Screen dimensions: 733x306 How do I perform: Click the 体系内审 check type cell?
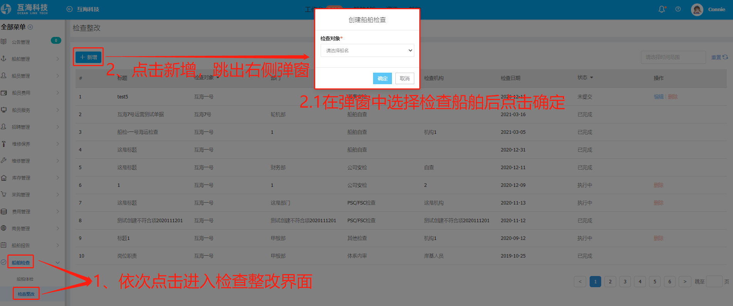point(357,256)
